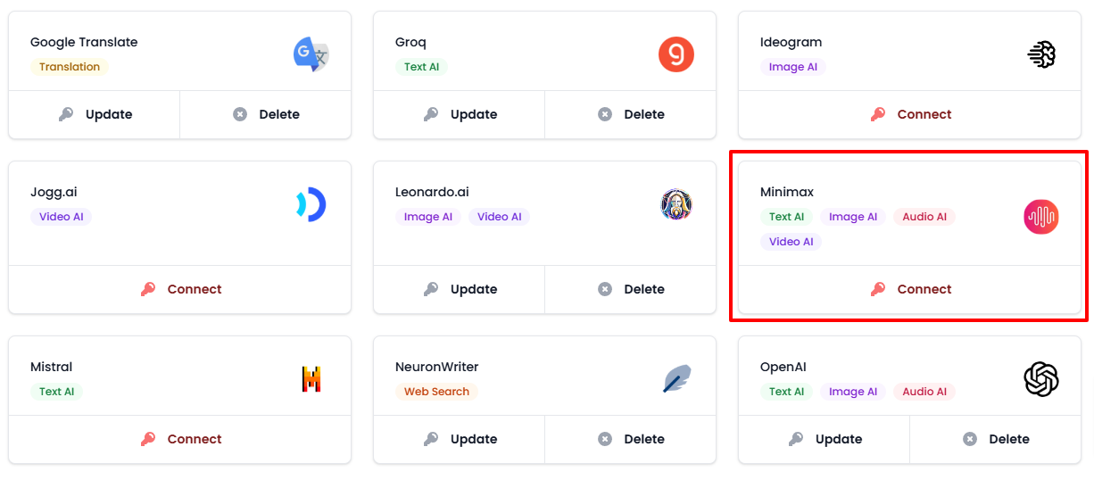Click the Groq orange logo icon

tap(676, 54)
